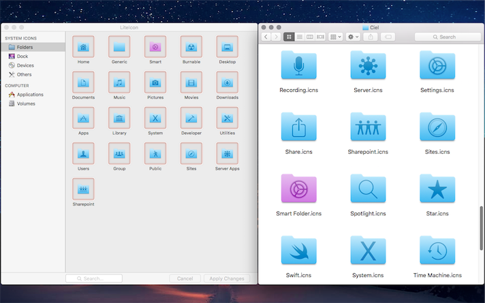Focus the LiteIcon search field

[x=94, y=278]
